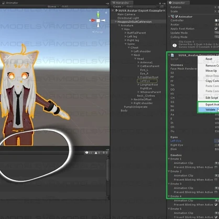Toggle the console errors filter

tap(105, 153)
